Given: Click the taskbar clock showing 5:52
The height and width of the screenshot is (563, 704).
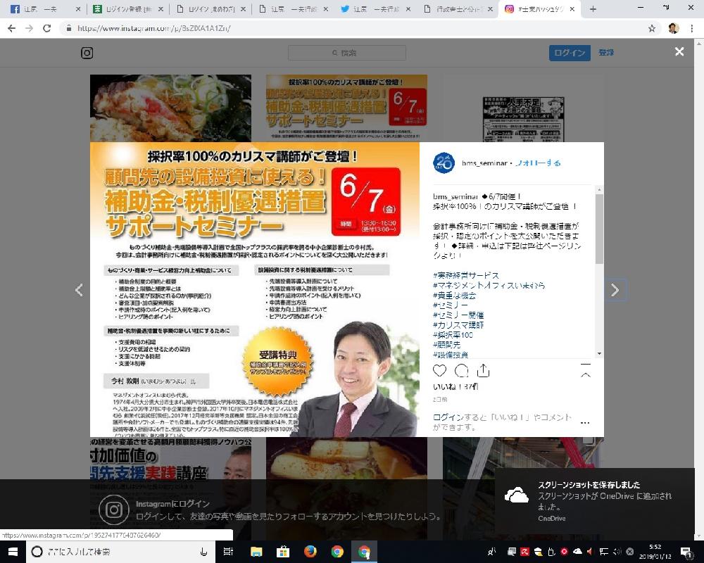Looking at the screenshot, I should click(655, 552).
